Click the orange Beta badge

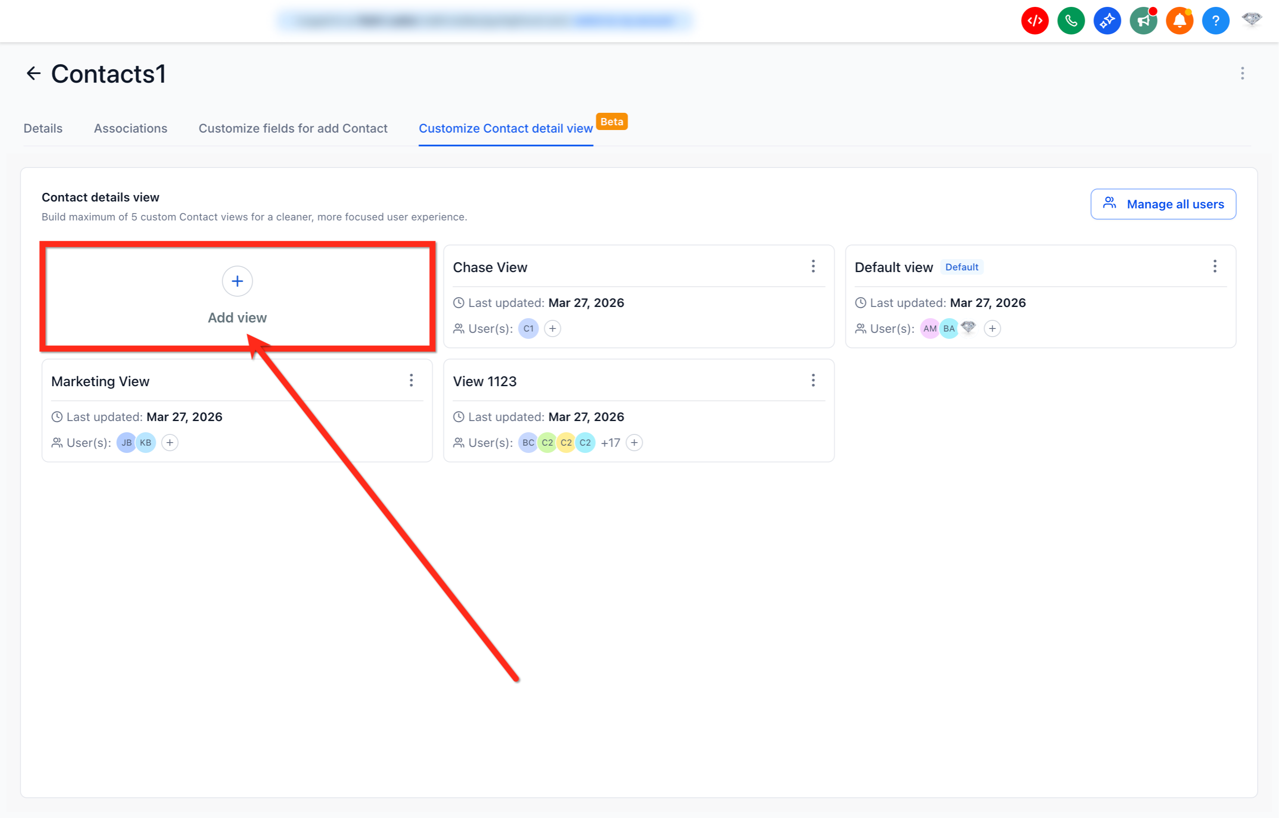tap(612, 122)
